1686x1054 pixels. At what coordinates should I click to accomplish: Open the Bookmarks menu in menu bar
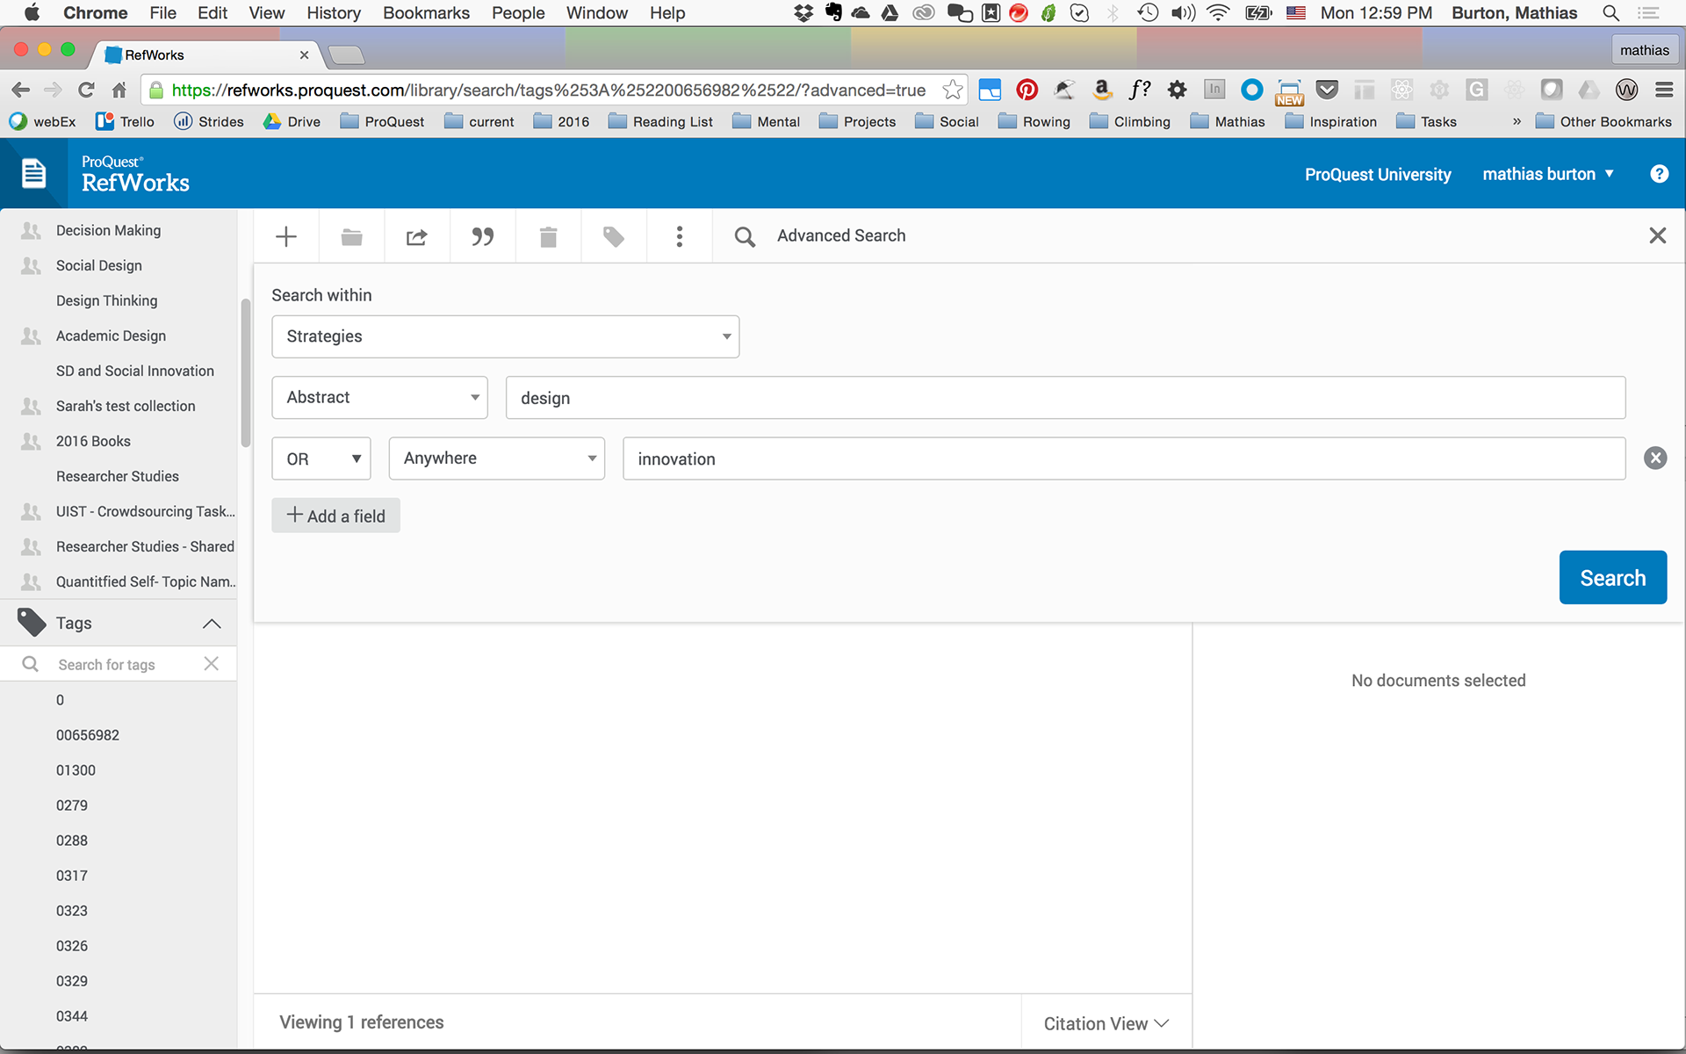click(x=426, y=13)
